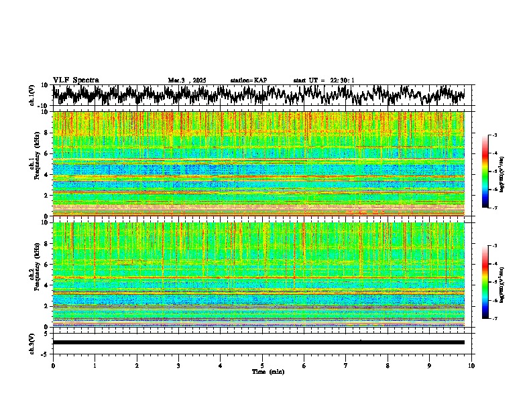Click the "1" tick on the time axis
This screenshot has width=531, height=410.
pyautogui.click(x=95, y=366)
